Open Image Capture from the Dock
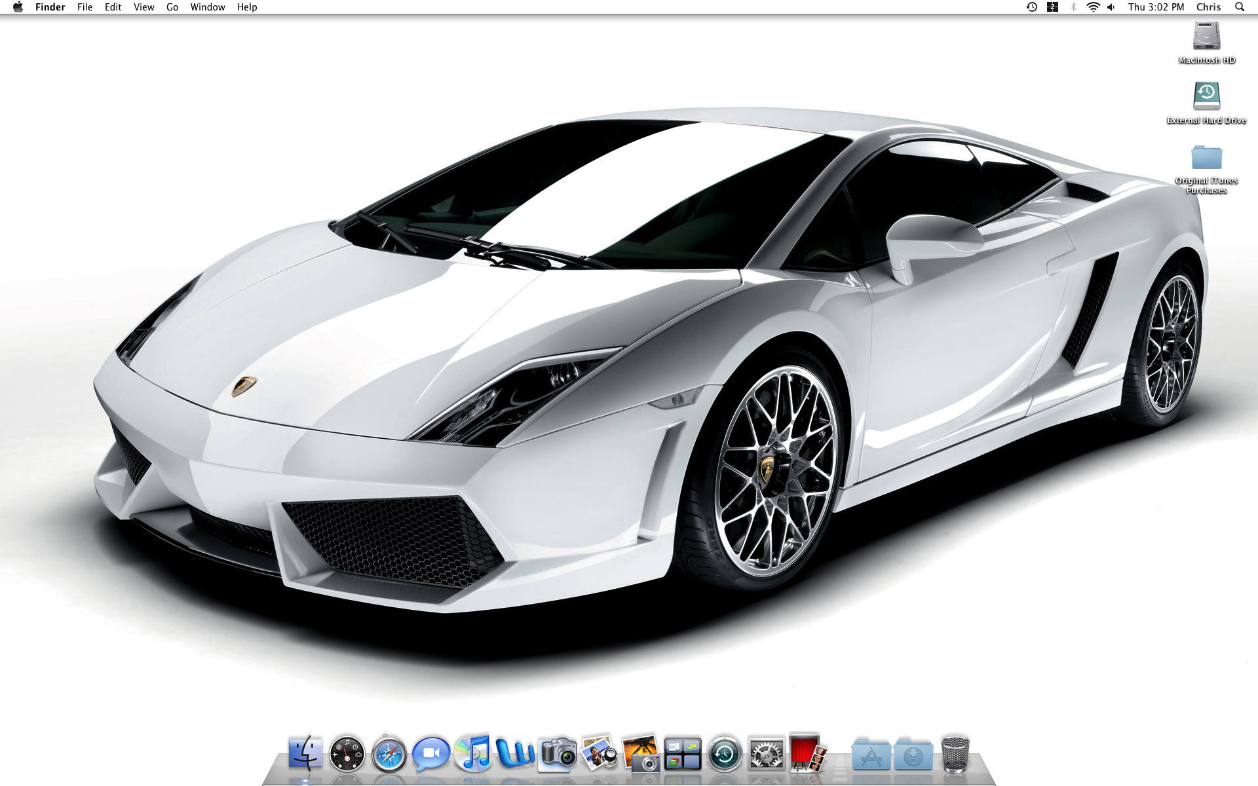This screenshot has height=786, width=1258. pos(558,753)
